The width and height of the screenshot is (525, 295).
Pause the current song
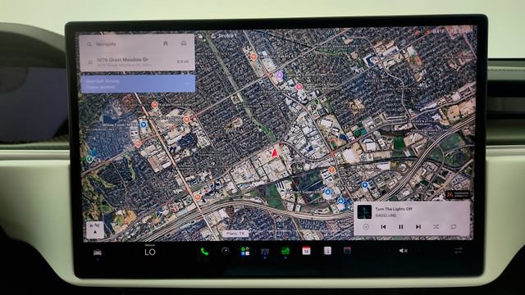point(401,227)
